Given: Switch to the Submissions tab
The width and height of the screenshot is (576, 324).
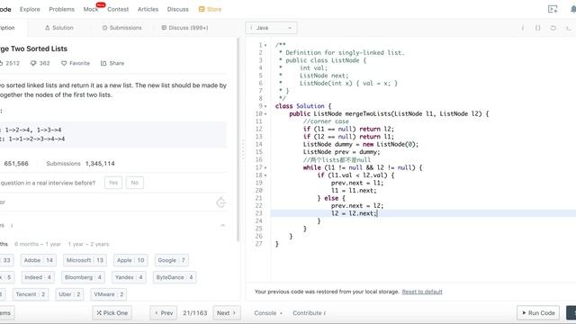Looking at the screenshot, I should click(121, 28).
